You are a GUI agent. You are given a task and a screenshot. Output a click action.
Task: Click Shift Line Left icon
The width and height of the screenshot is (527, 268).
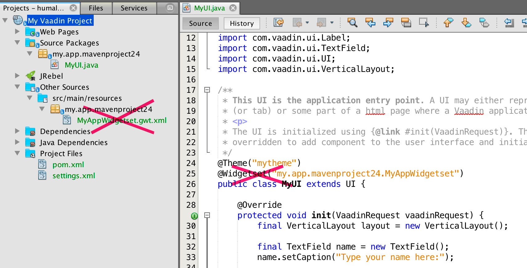[x=509, y=23]
